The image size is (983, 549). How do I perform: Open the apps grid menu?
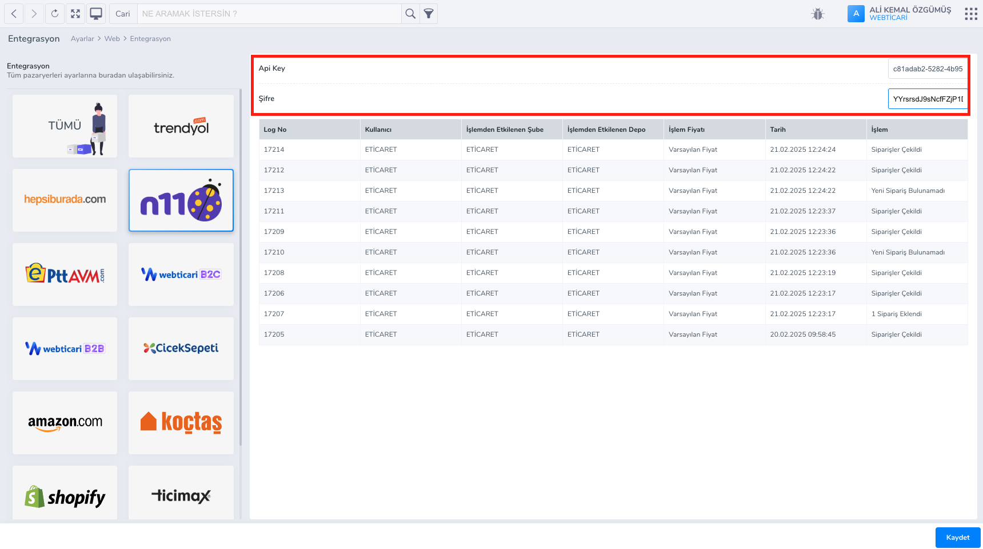click(970, 14)
